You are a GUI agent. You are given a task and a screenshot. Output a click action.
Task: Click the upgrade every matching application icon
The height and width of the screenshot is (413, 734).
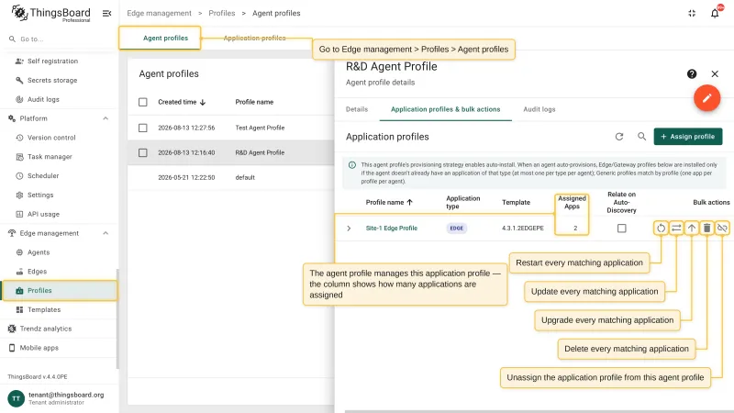(692, 228)
